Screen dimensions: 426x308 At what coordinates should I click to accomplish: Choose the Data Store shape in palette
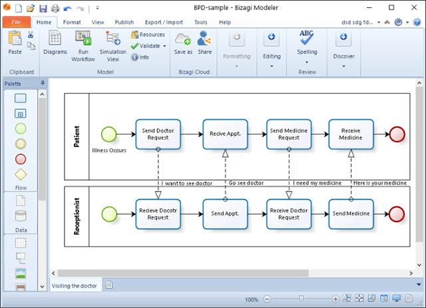(21, 216)
